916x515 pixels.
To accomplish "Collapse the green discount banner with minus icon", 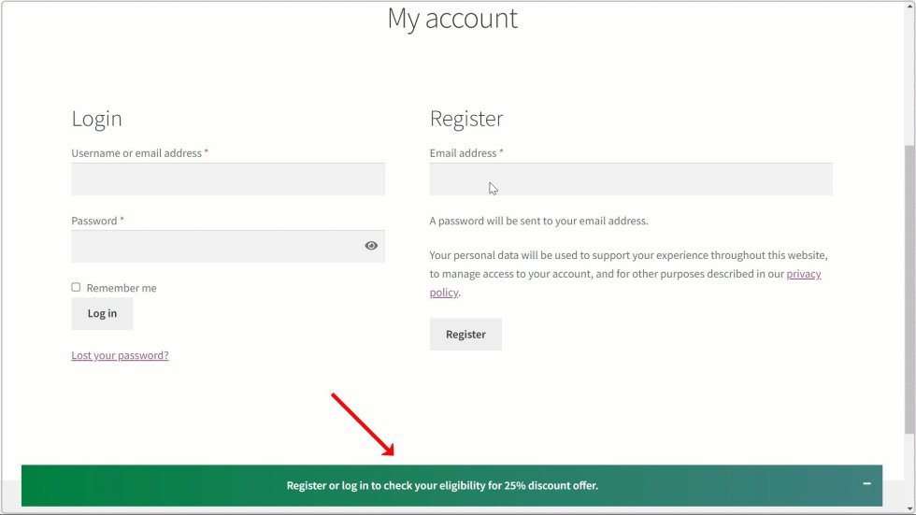I will (x=867, y=484).
